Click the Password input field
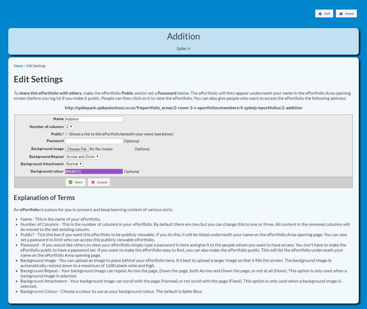This screenshot has width=367, height=309. (94, 141)
